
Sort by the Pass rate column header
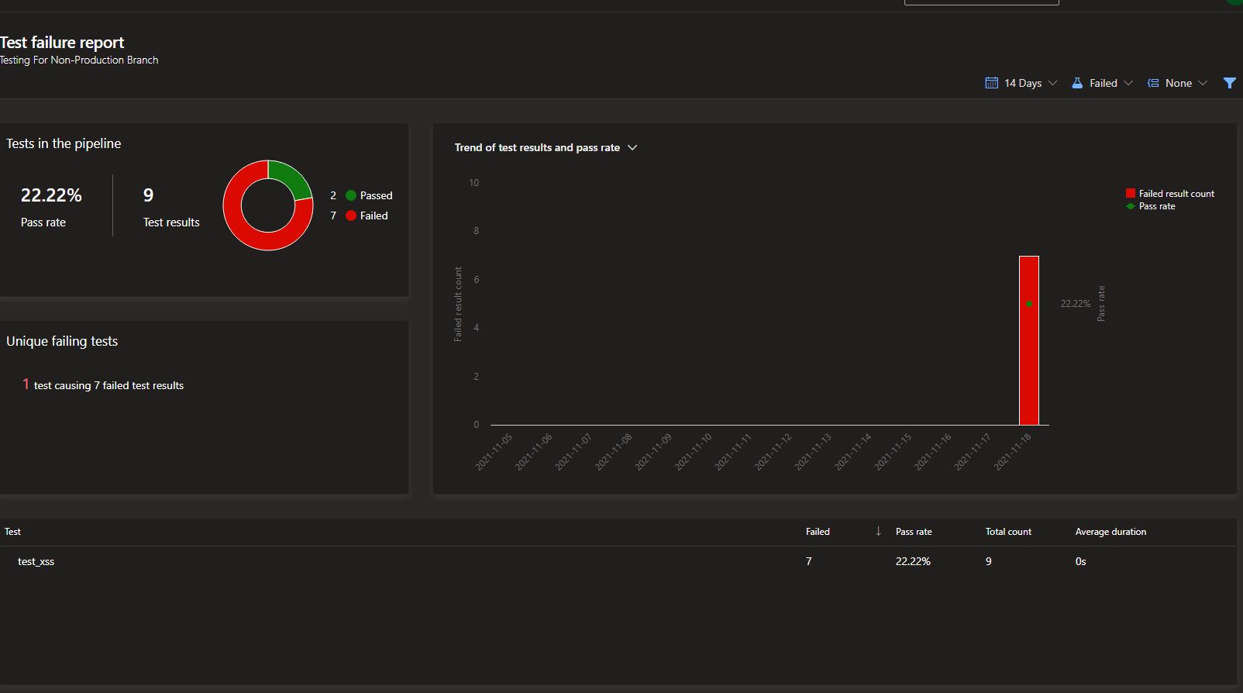coord(914,532)
